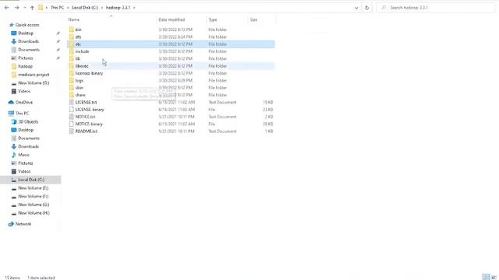Click the 'licenses-binary' folder name
This screenshot has height=280, width=499.
[x=89, y=73]
